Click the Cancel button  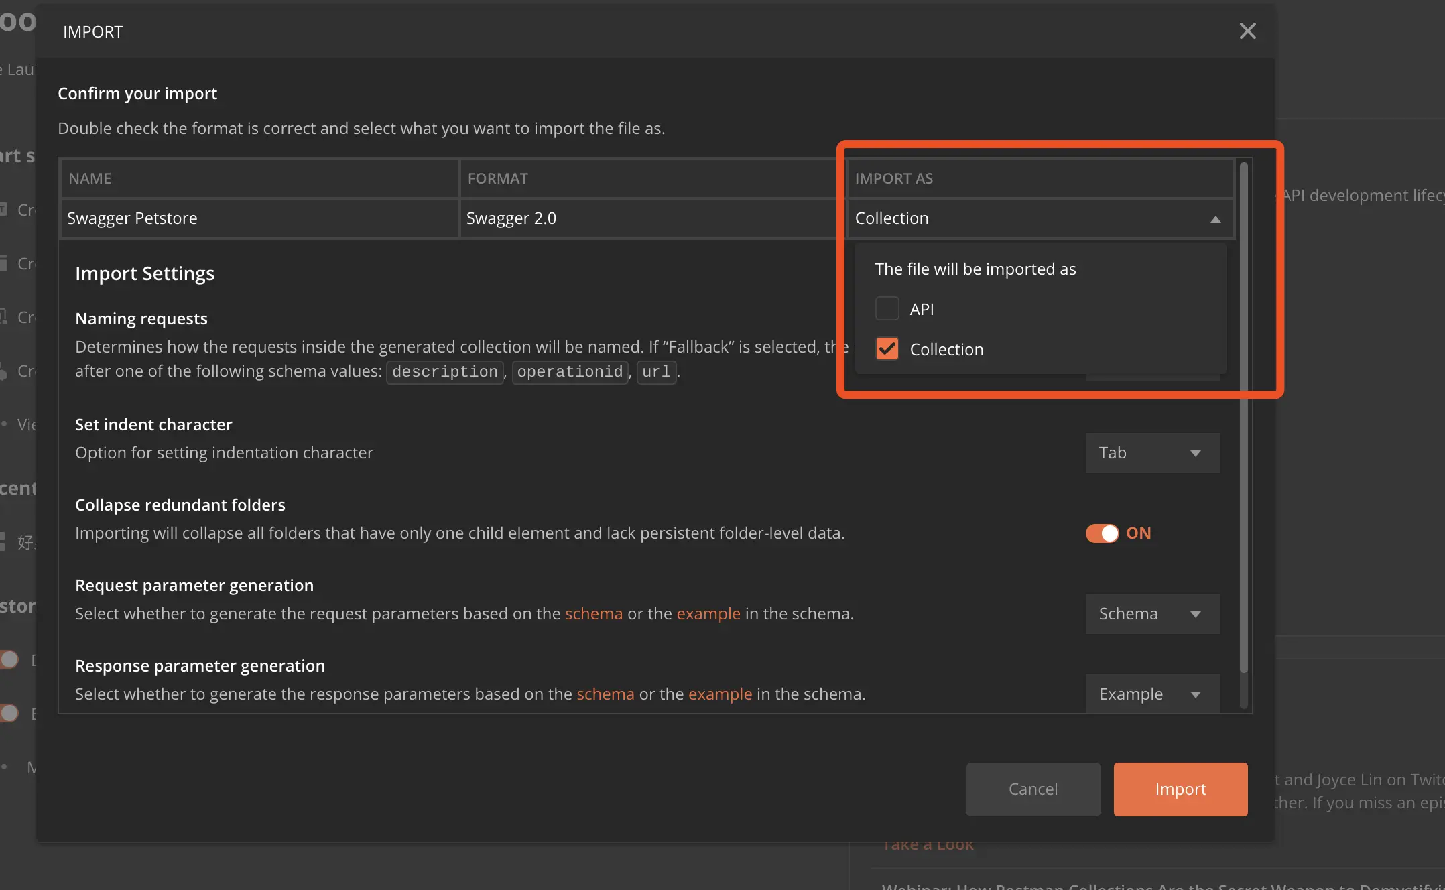[x=1033, y=789]
